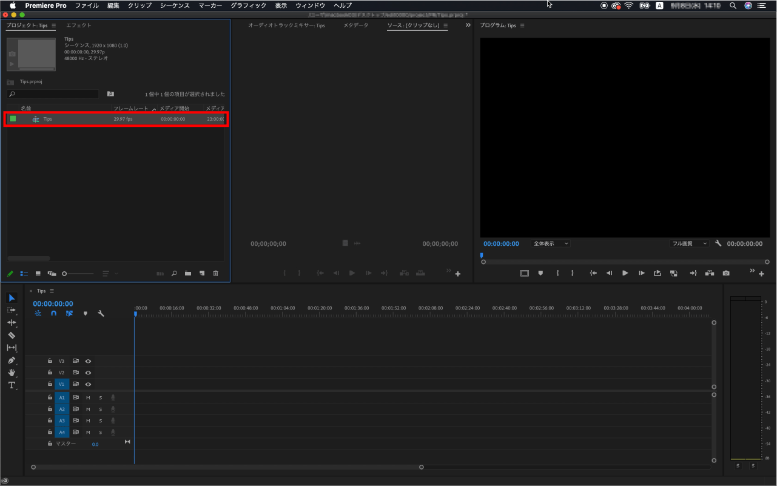Image resolution: width=777 pixels, height=486 pixels.
Task: Open the Tips timeline panel menu
Action: pyautogui.click(x=52, y=291)
